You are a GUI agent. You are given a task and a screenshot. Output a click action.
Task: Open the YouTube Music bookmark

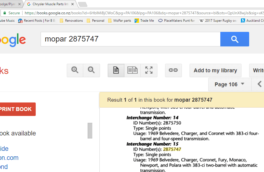pyautogui.click(x=7, y=21)
